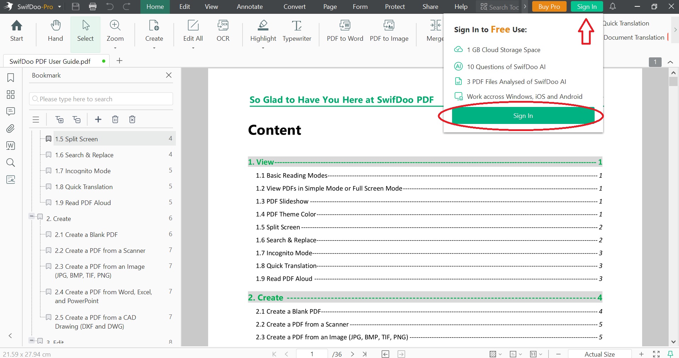
Task: Click the collapse all bookmarks icon
Action: click(x=77, y=119)
